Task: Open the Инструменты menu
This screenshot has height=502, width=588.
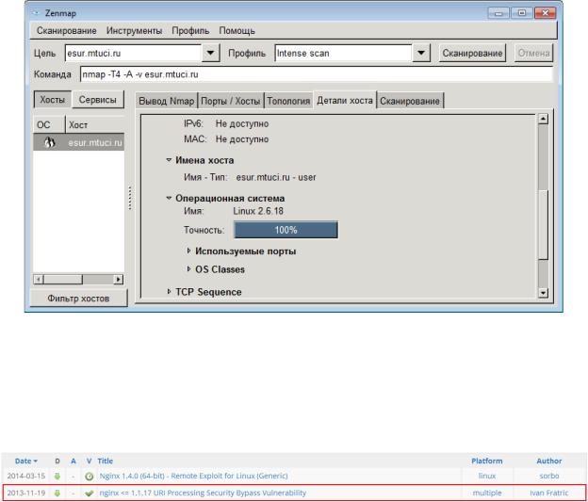Action: coord(134,30)
